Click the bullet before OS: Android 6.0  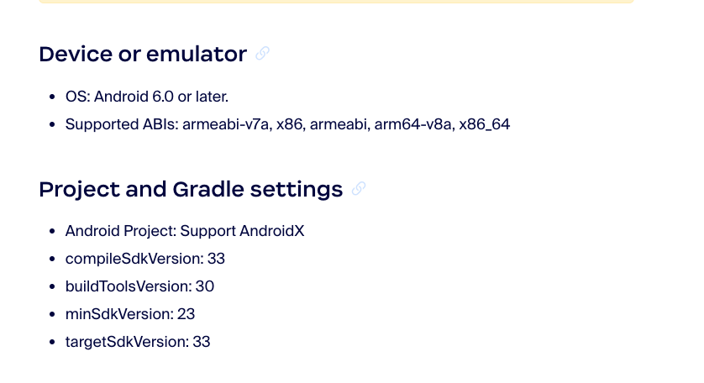pos(52,97)
